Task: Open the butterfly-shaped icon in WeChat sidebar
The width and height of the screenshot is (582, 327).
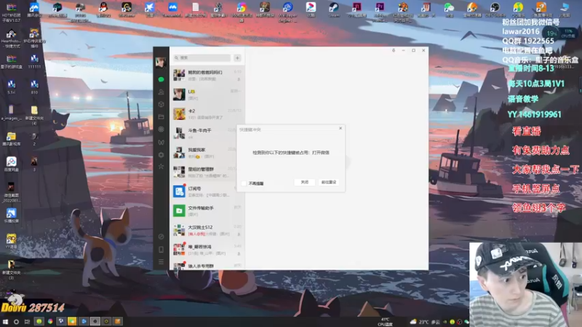Action: [161, 142]
